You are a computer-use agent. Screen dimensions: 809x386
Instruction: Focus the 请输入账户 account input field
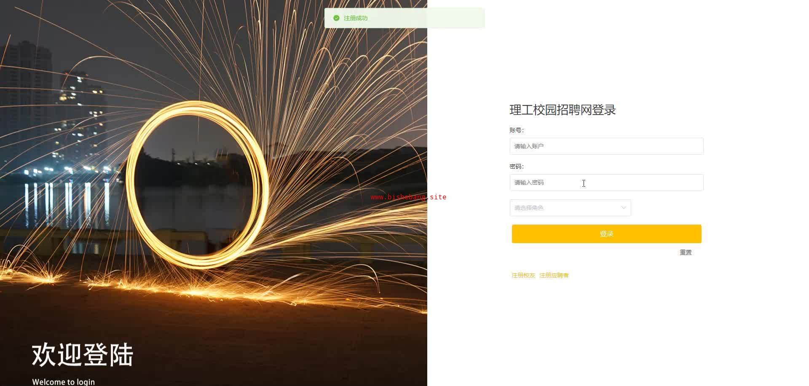pos(606,146)
